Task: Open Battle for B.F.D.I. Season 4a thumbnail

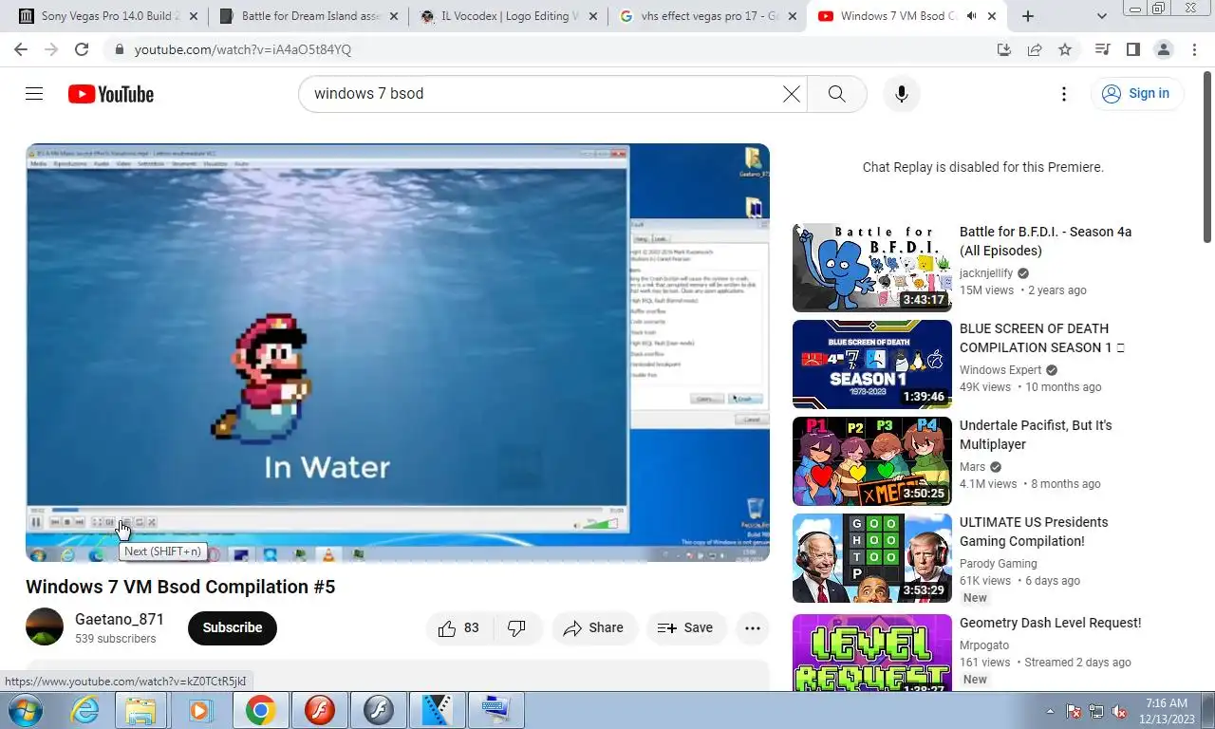Action: (872, 268)
